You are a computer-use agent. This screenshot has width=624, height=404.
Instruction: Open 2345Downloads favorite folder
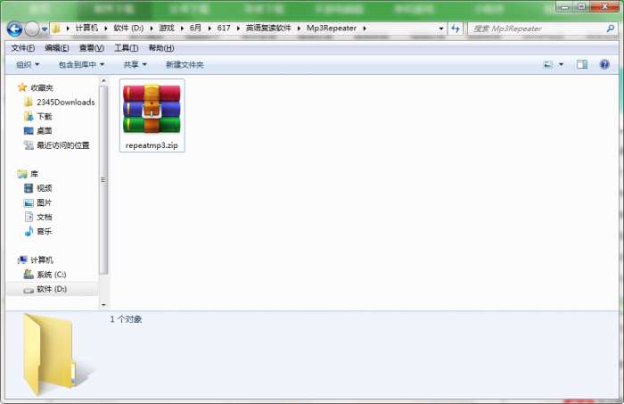pos(66,103)
